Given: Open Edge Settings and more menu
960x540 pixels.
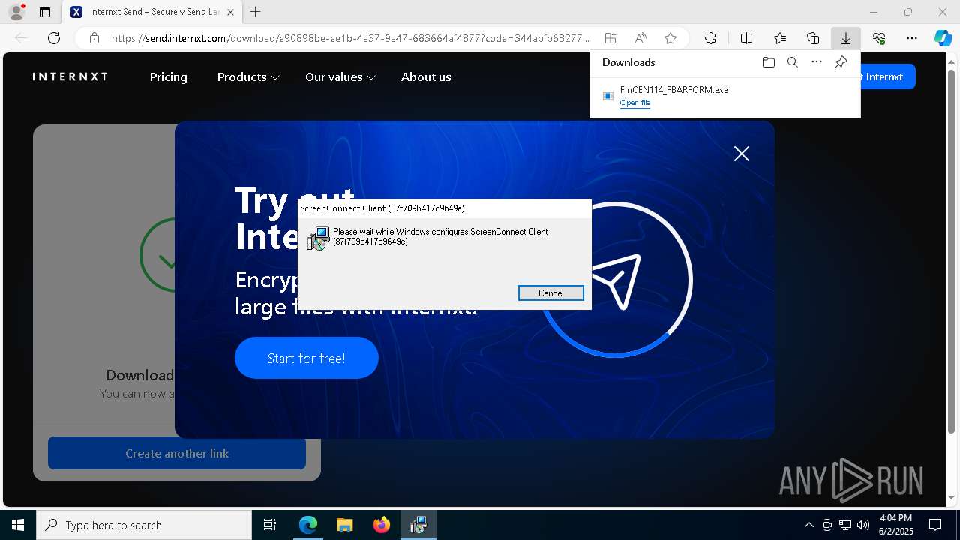Looking at the screenshot, I should [912, 38].
